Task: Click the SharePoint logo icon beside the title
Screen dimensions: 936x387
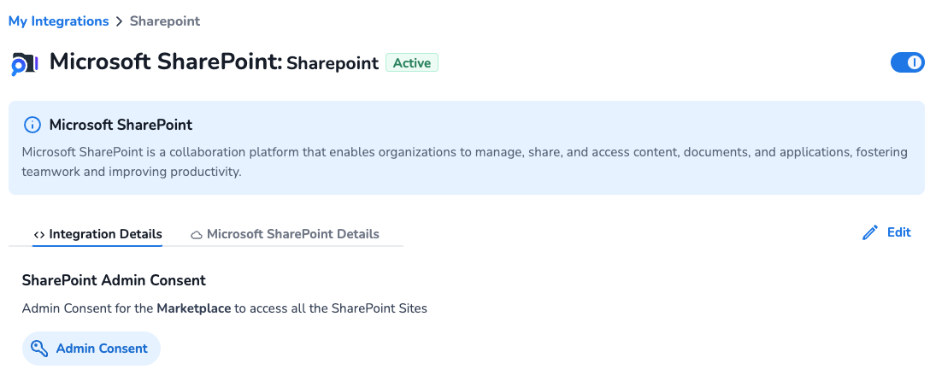Action: (24, 64)
